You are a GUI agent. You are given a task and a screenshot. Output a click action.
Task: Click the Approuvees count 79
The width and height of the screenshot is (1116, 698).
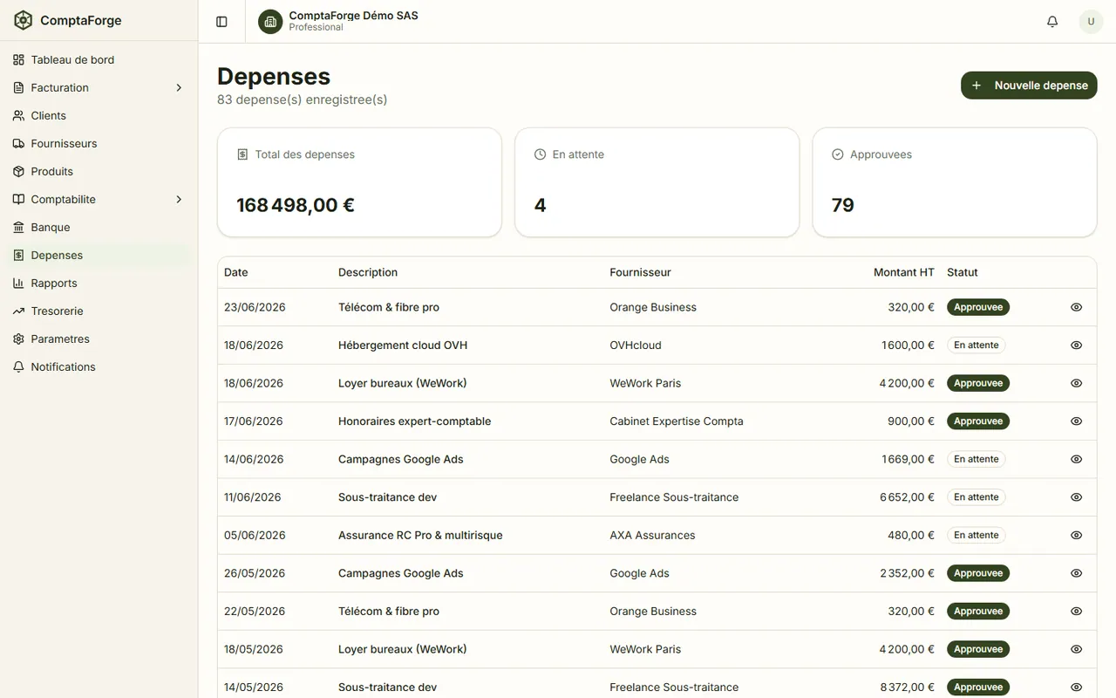[x=843, y=205]
